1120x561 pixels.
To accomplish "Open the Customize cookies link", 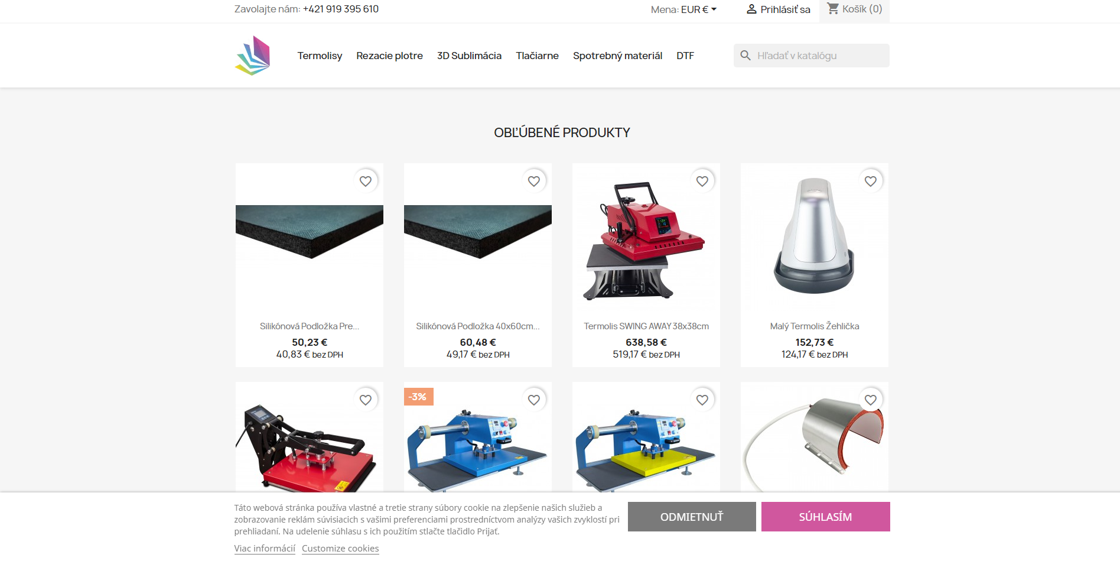I will [x=340, y=549].
